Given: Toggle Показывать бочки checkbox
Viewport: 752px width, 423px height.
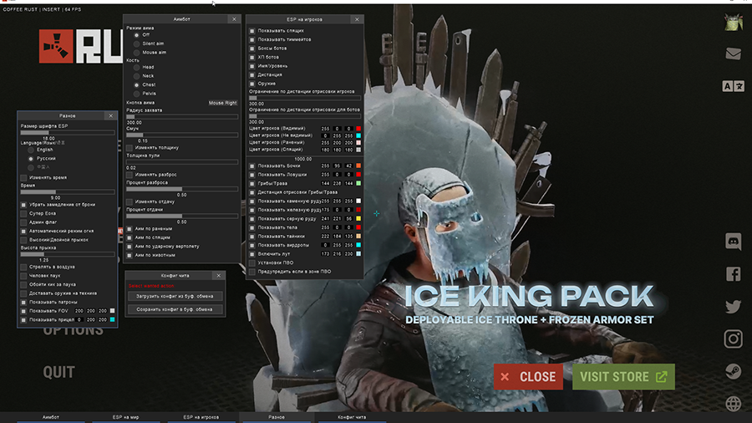Looking at the screenshot, I should (252, 166).
